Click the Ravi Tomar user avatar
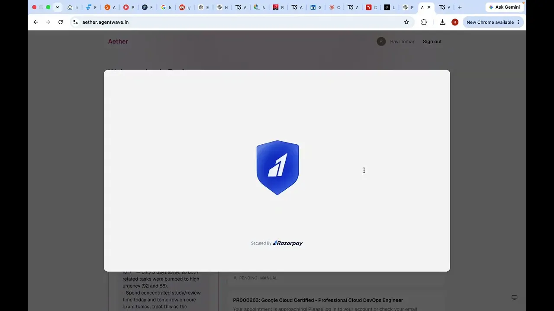 point(381,41)
